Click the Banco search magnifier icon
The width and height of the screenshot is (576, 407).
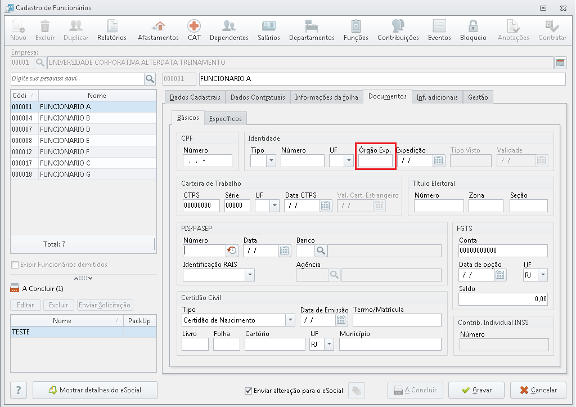click(321, 251)
